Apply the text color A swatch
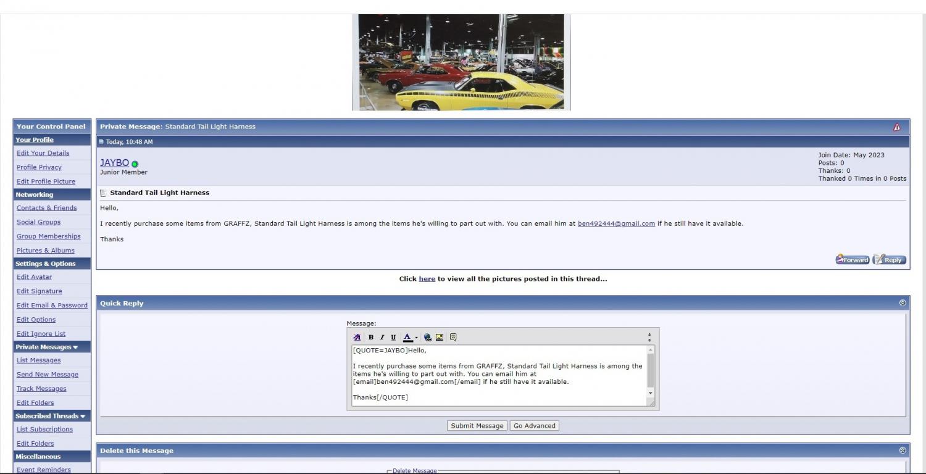The width and height of the screenshot is (926, 474). [x=407, y=338]
